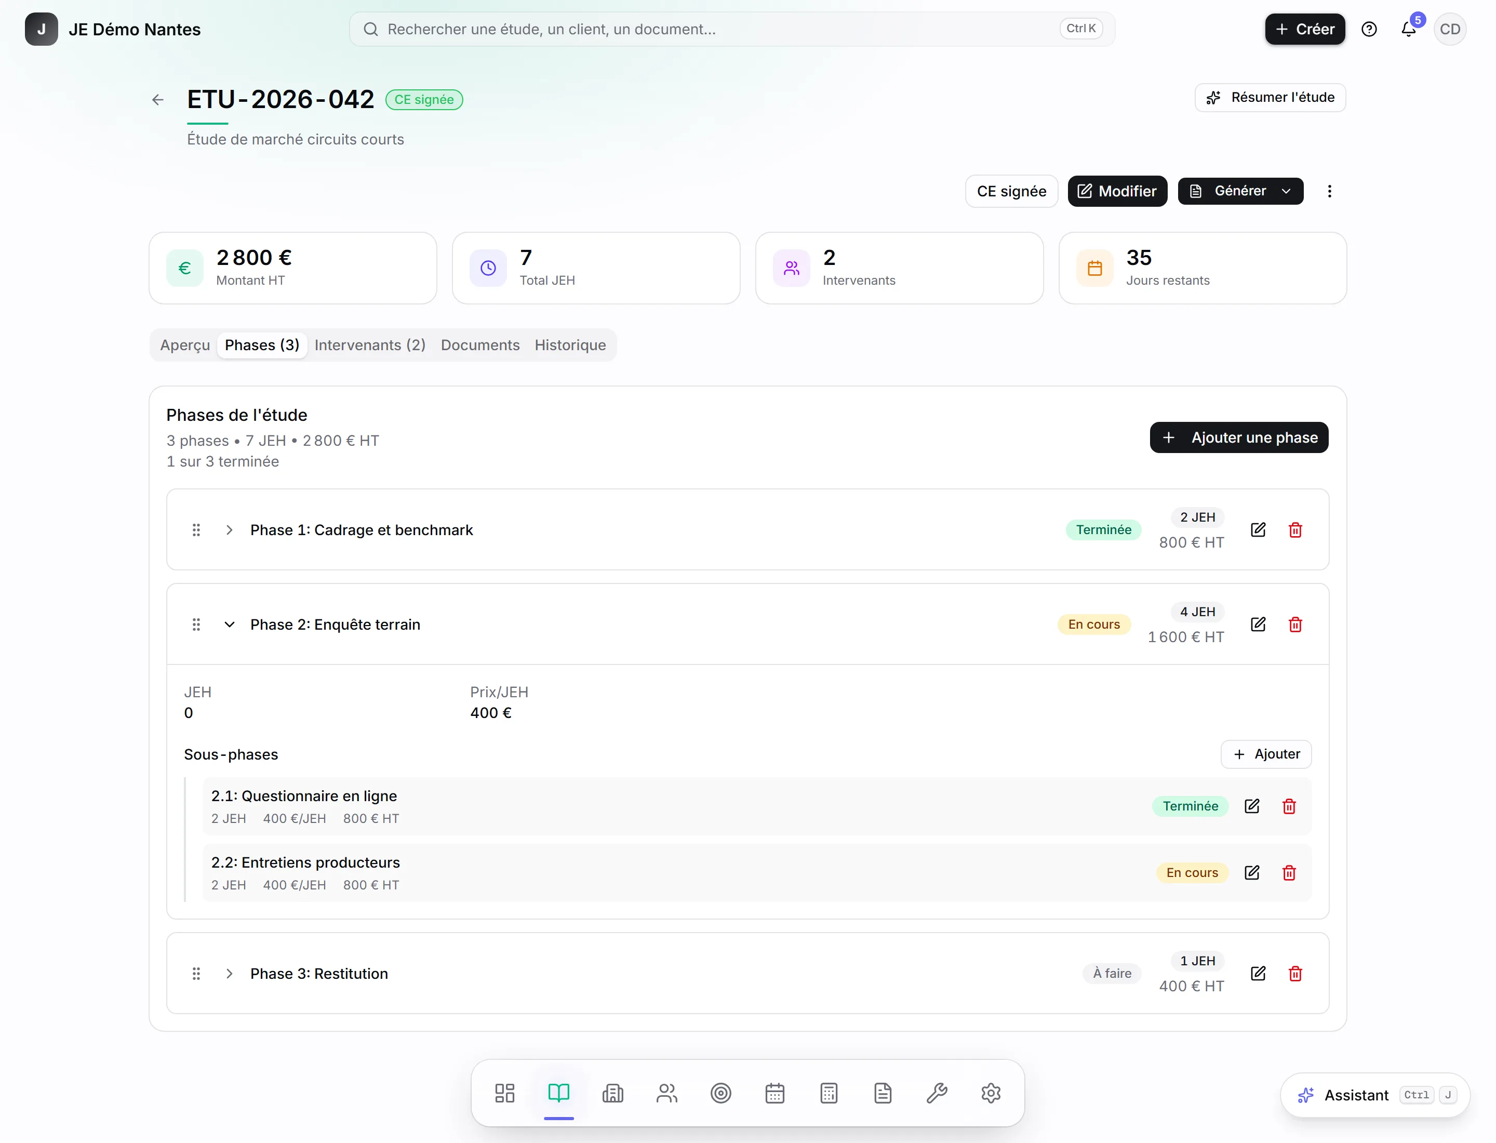The width and height of the screenshot is (1496, 1143).
Task: Click the À faire badge on Phase 3
Action: [1112, 974]
